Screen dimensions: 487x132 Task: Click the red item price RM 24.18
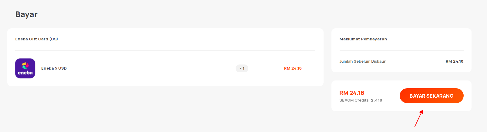[x=293, y=68]
